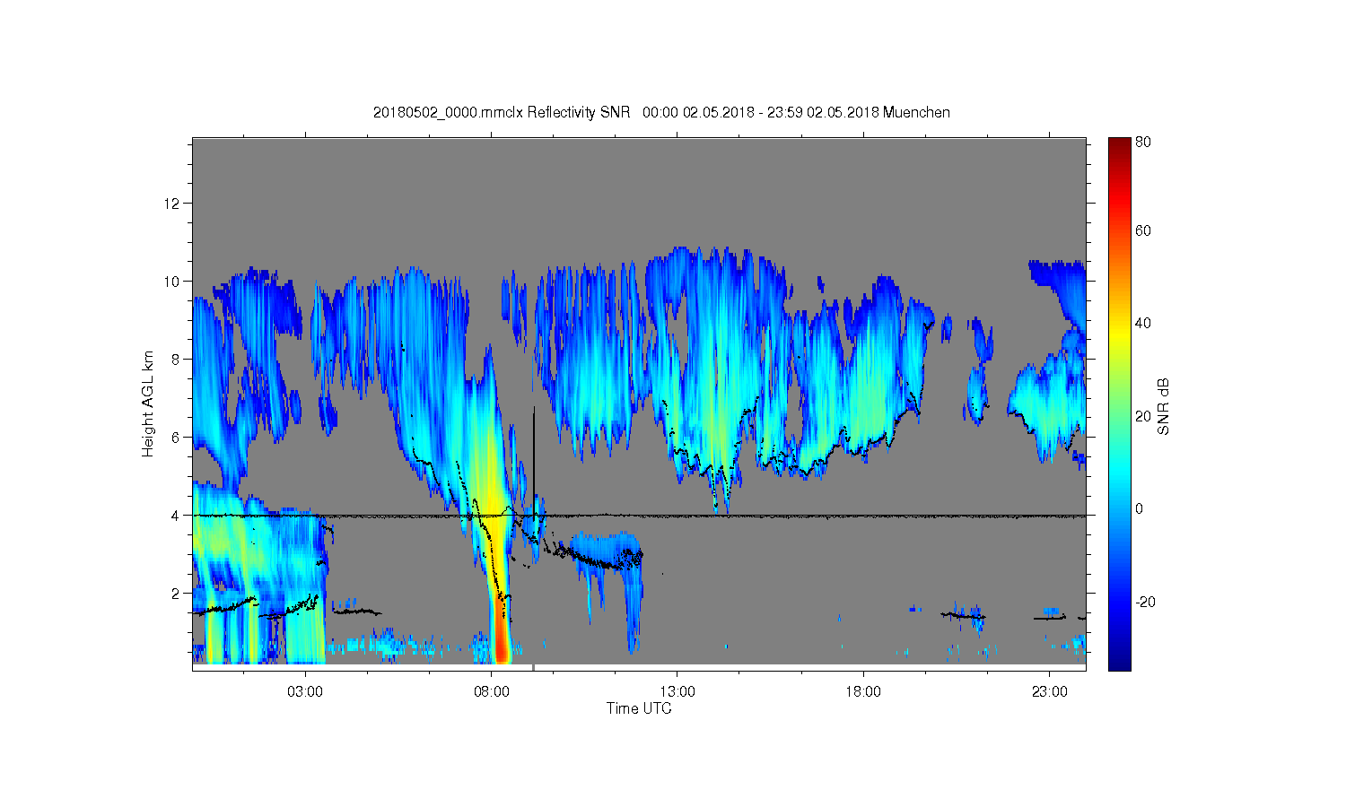
Task: Click the colorbar value 40
Action: 1143,323
